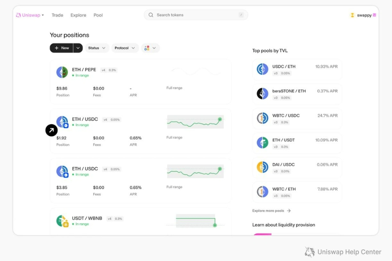
Task: Click the 24.7% APR value
Action: pyautogui.click(x=328, y=116)
